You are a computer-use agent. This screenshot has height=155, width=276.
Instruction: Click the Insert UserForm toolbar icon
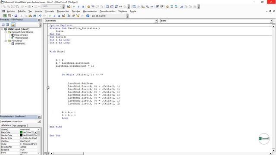[x=9, y=16]
